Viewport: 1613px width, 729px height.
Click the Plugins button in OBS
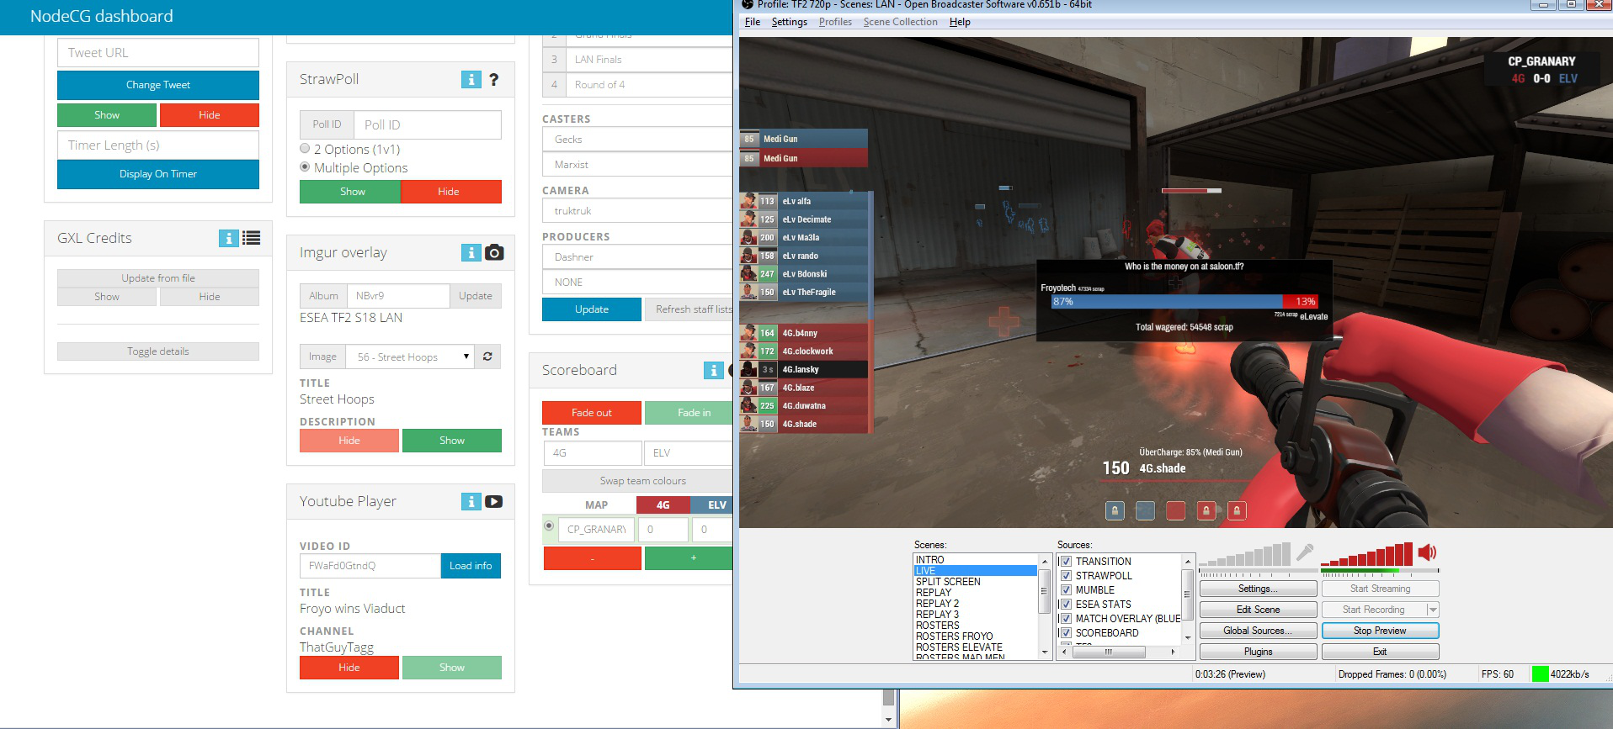point(1258,652)
